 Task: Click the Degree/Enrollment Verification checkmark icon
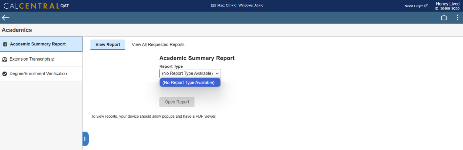5,74
